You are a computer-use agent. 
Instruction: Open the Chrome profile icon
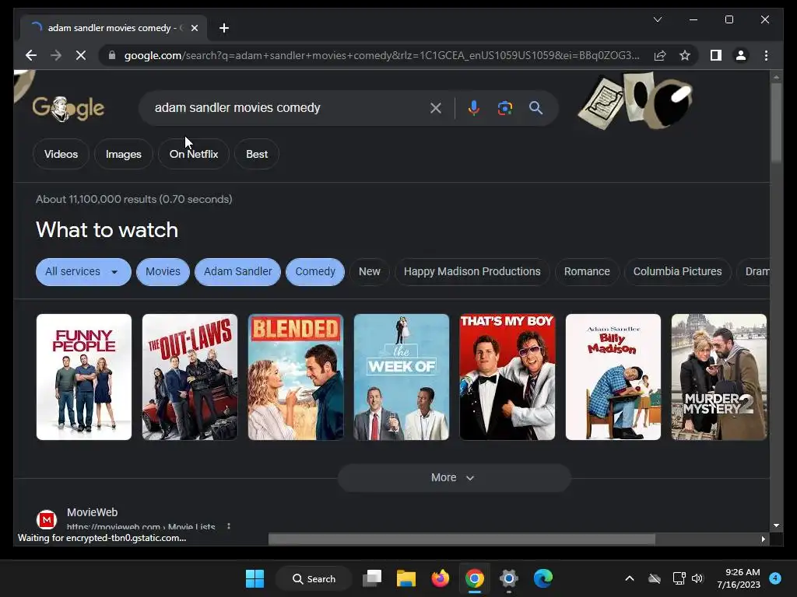(741, 55)
